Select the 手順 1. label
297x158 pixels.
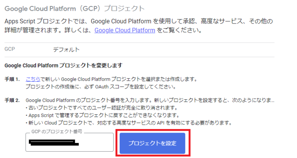click(x=12, y=79)
